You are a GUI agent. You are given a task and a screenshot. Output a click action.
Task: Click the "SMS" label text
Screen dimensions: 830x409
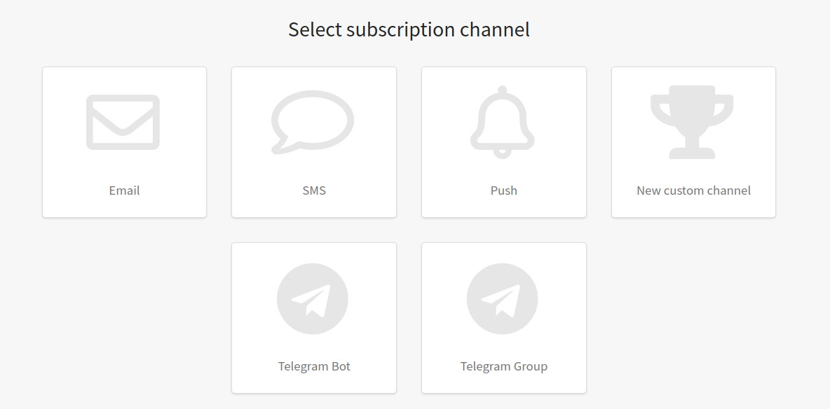314,190
